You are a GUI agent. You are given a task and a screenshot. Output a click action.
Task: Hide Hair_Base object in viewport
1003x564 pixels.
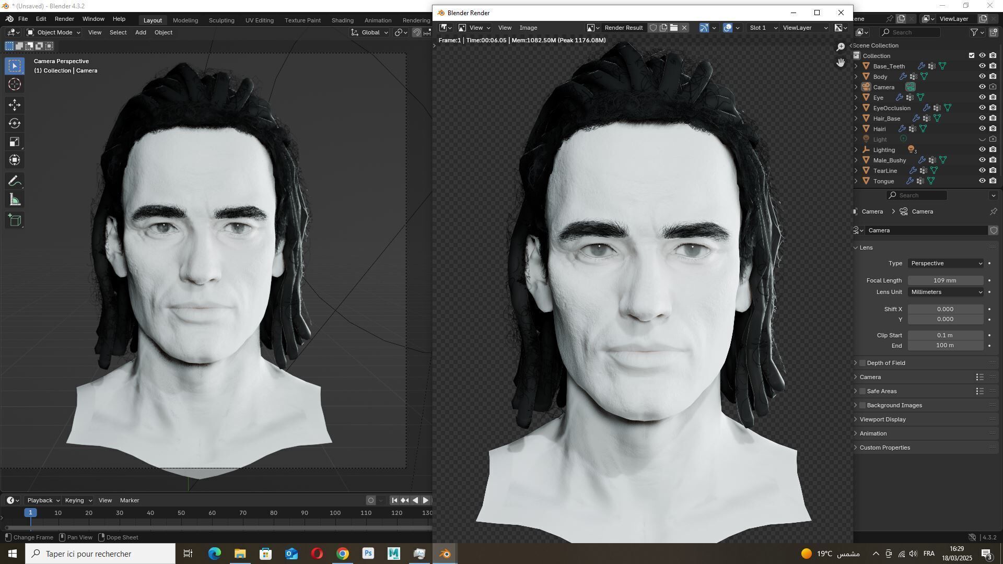click(x=982, y=119)
